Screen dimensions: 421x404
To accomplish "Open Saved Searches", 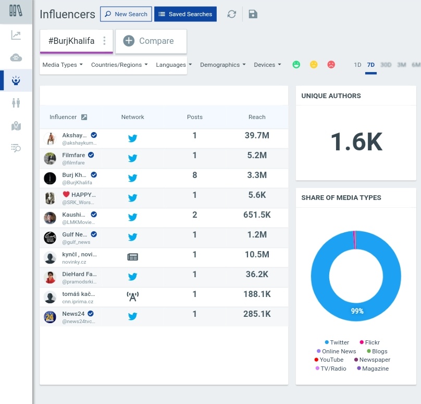I will pos(185,14).
